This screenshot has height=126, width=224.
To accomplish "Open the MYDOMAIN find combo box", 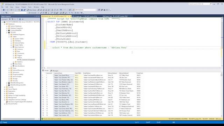I will pyautogui.click(x=86, y=10).
